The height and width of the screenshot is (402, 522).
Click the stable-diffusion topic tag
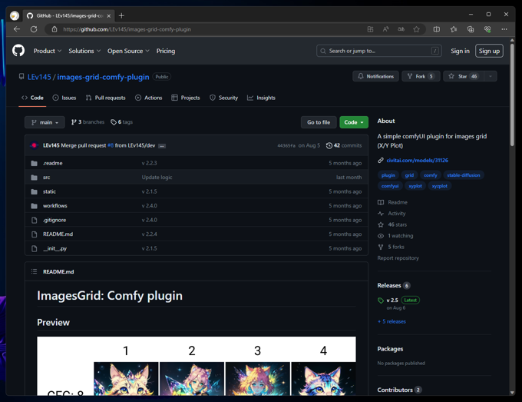464,175
